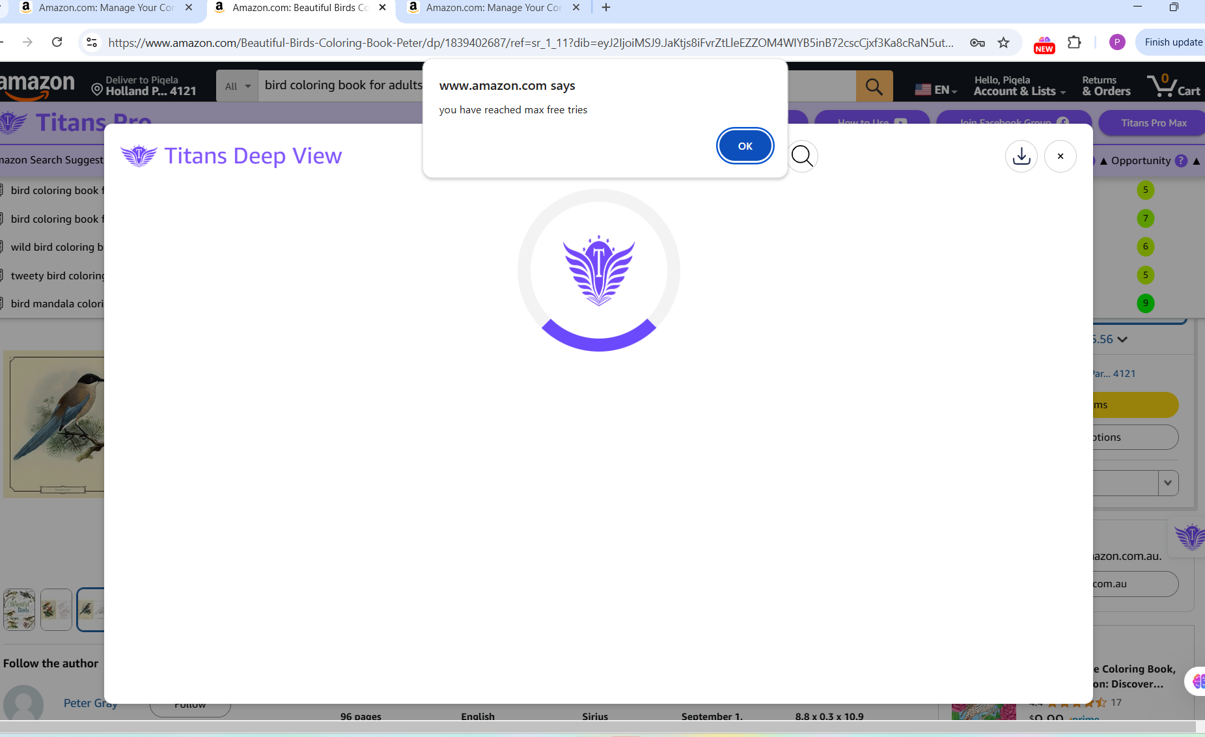This screenshot has width=1205, height=737.
Task: Click Peter Gray author link
Action: point(90,703)
